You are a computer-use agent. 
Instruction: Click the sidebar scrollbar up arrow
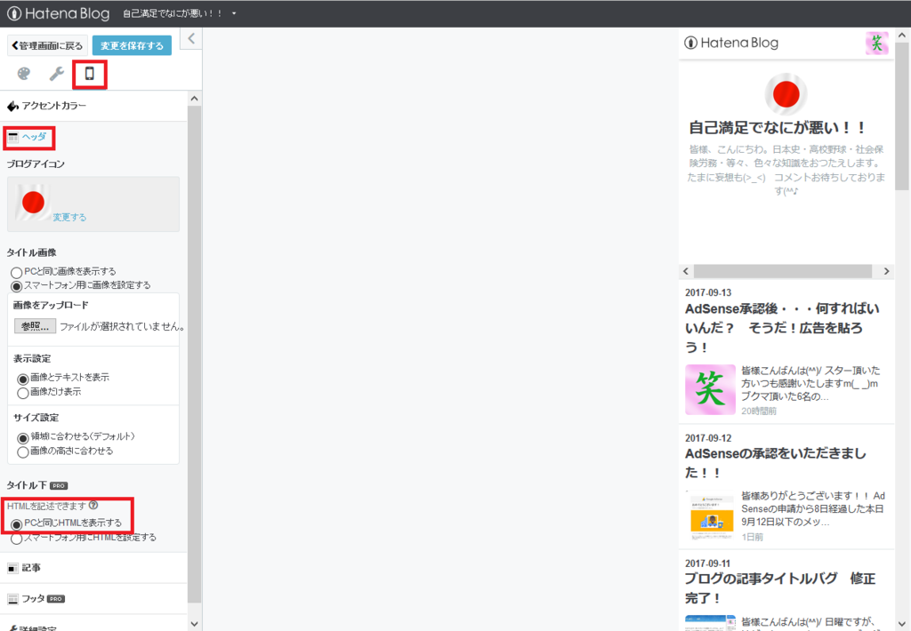194,99
